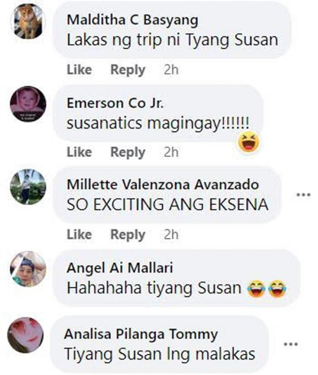Open the Emerson Co Jr. name link
The image size is (318, 375).
(x=115, y=103)
